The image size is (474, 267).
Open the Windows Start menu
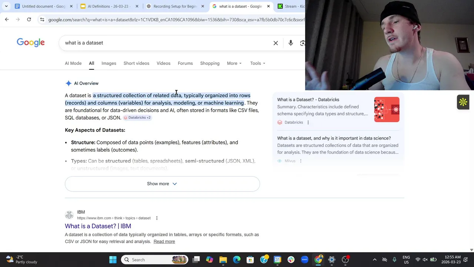click(113, 260)
